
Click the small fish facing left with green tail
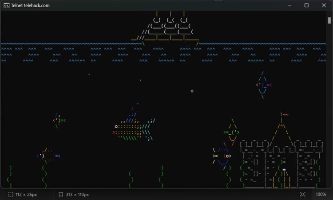[59, 120]
